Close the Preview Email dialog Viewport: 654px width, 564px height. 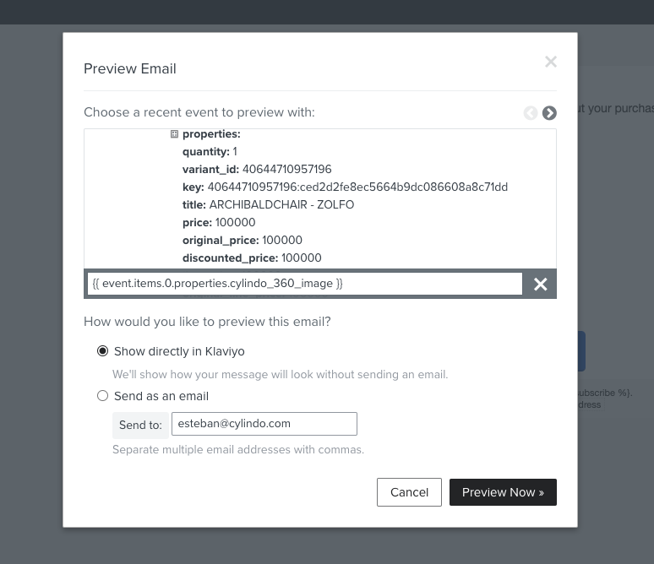(551, 62)
